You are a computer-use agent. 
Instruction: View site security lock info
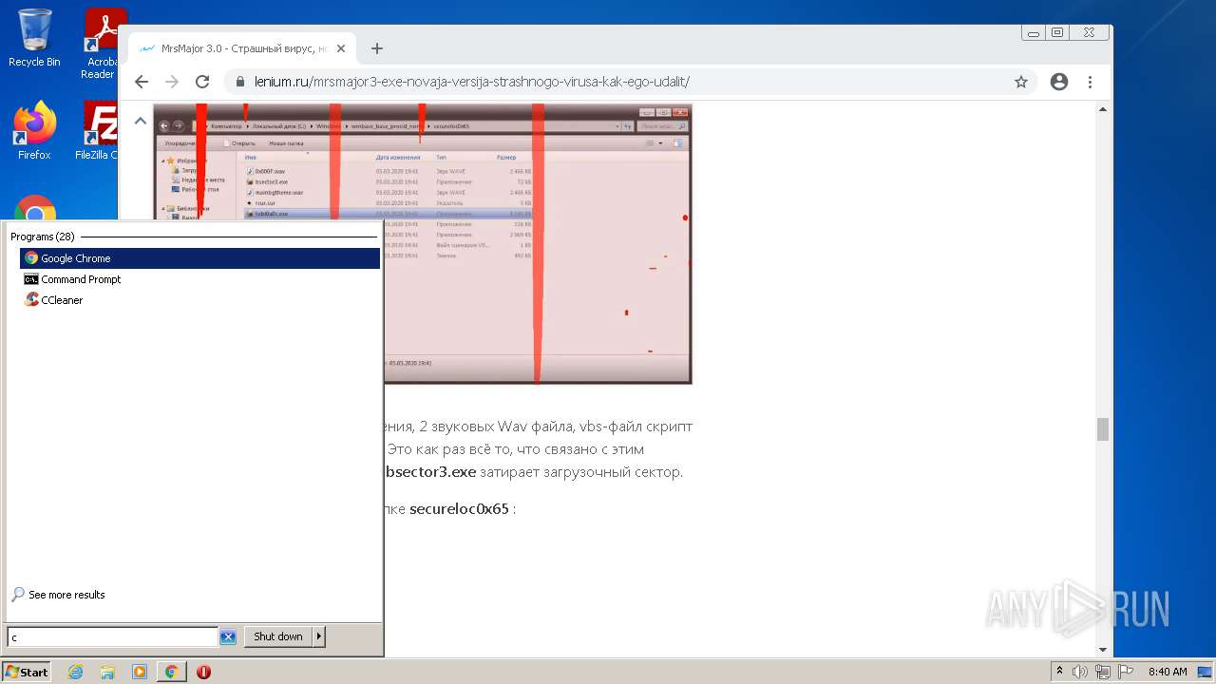point(240,82)
